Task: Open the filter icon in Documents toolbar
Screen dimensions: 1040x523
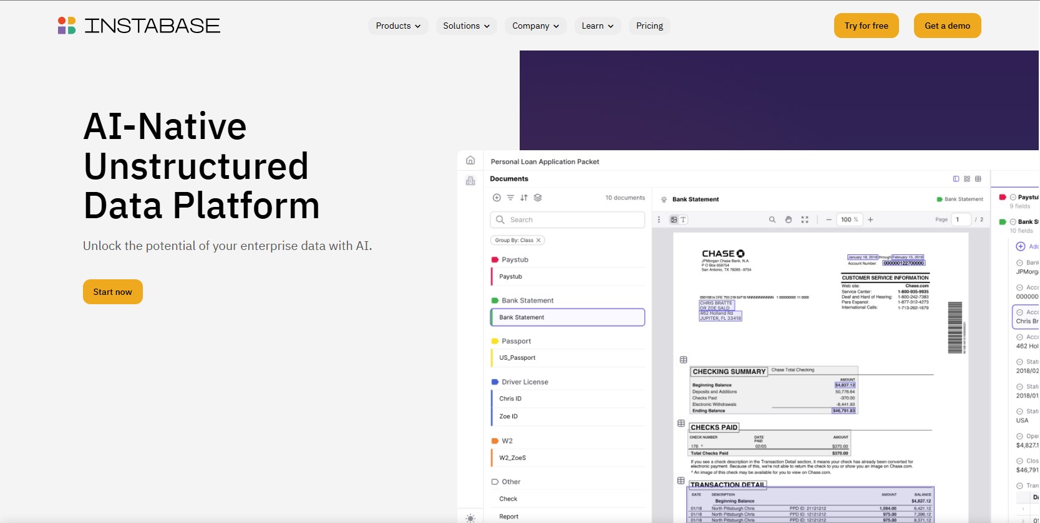Action: coord(510,198)
